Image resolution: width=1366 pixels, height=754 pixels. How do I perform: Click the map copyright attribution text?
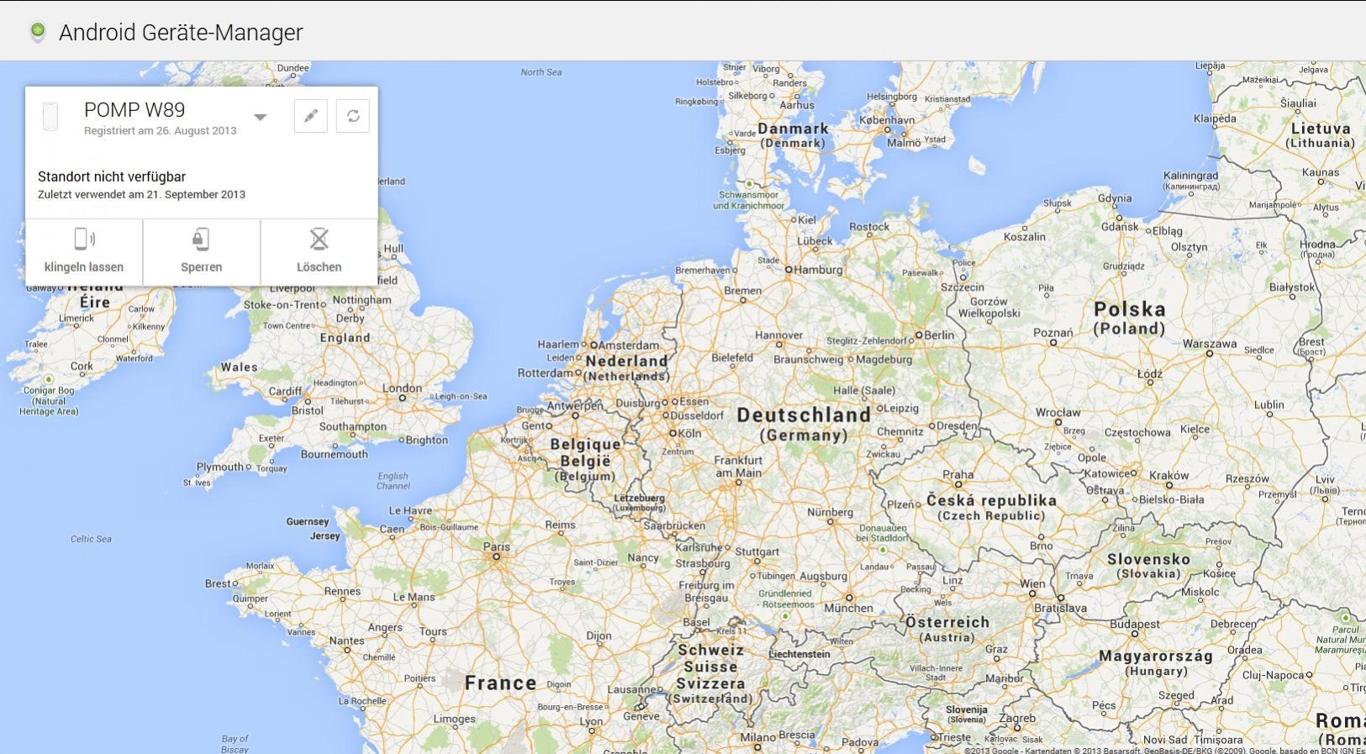click(1165, 750)
